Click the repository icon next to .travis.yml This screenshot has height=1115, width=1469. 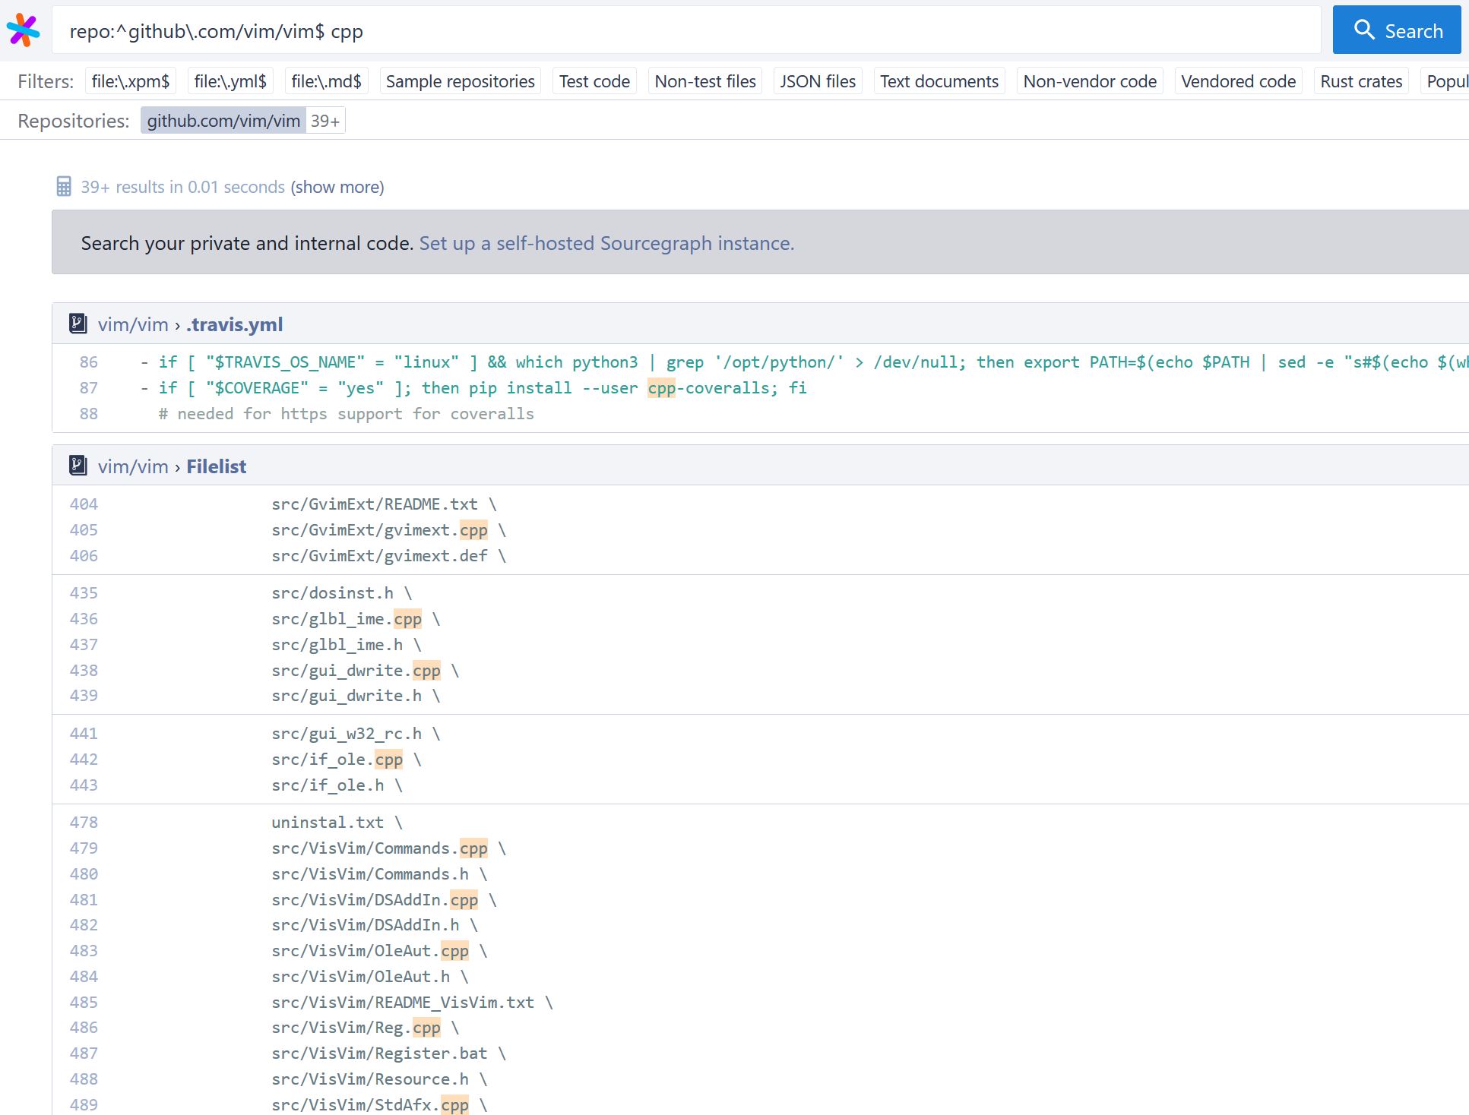78,324
